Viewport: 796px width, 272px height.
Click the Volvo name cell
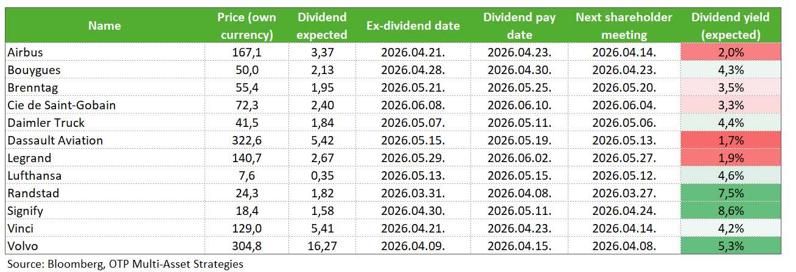tap(105, 246)
